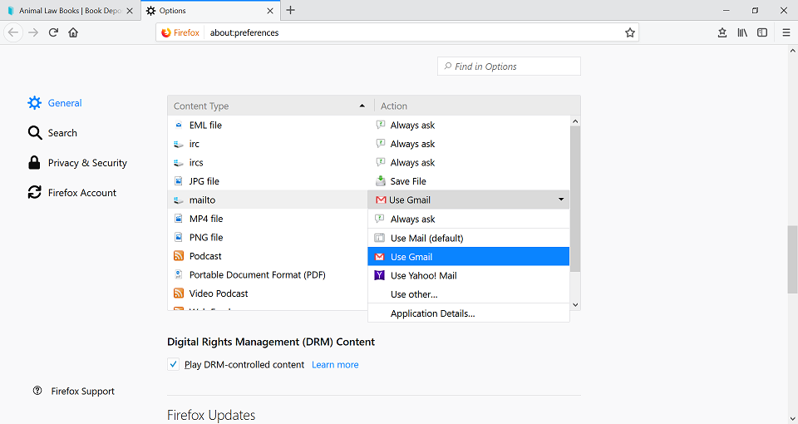798x424 pixels.
Task: Open the Library icon in the toolbar
Action: click(742, 32)
